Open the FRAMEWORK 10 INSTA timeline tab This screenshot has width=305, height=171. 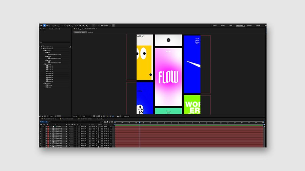pyautogui.click(x=86, y=119)
